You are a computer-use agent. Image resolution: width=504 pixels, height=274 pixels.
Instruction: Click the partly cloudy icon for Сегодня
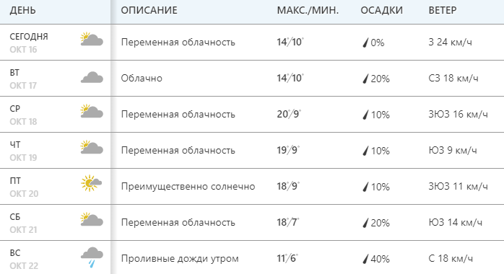click(x=92, y=39)
